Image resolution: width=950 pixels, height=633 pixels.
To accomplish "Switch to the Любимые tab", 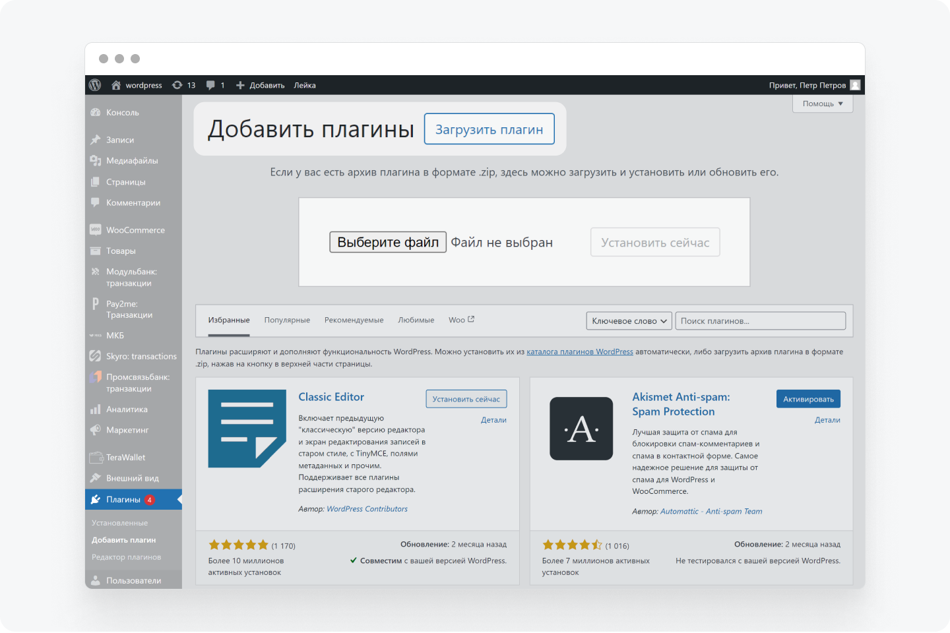I will click(416, 320).
